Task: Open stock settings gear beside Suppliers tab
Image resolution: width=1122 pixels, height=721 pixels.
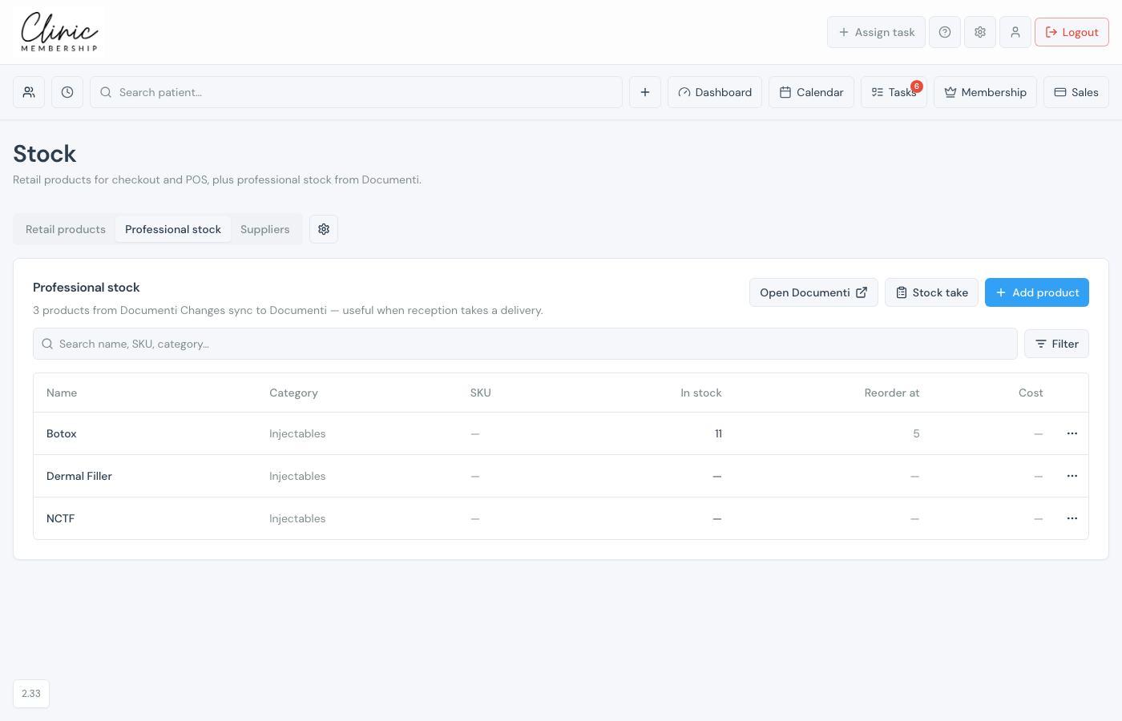Action: pos(324,229)
